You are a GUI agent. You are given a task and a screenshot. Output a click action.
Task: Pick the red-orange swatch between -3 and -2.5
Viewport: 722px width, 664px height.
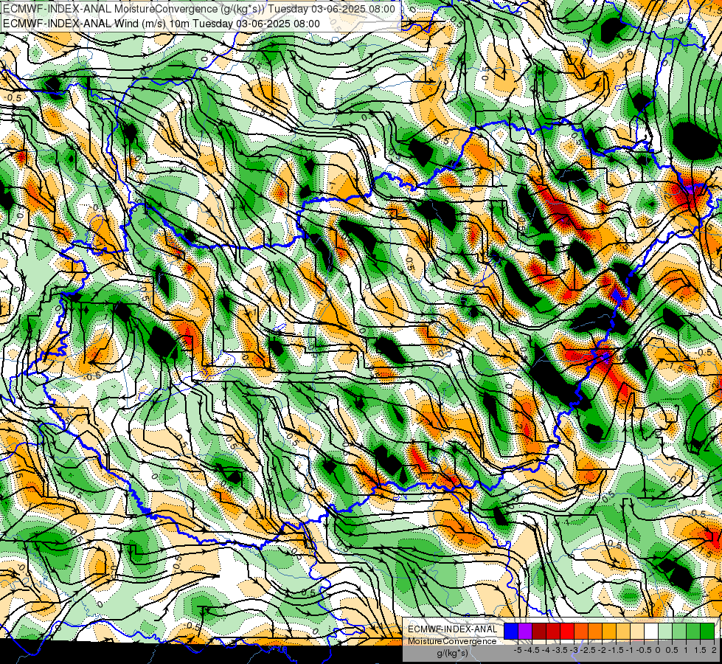pos(581,631)
